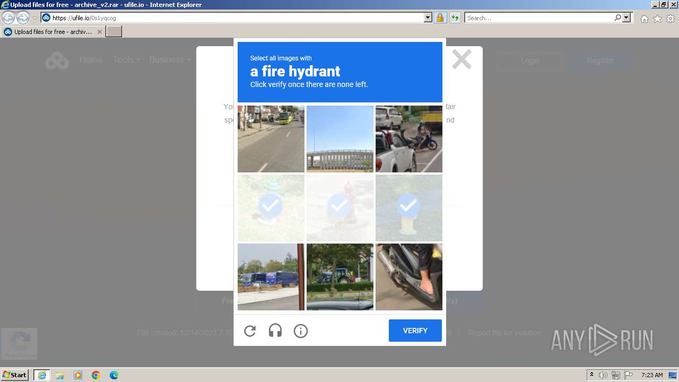This screenshot has width=679, height=382.
Task: Open the Action Center flag icon
Action: point(629,375)
